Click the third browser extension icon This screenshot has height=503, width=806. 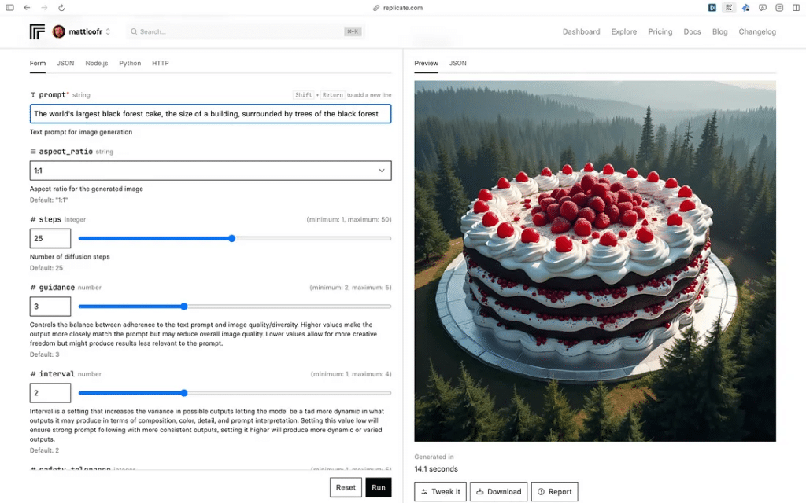tap(746, 8)
